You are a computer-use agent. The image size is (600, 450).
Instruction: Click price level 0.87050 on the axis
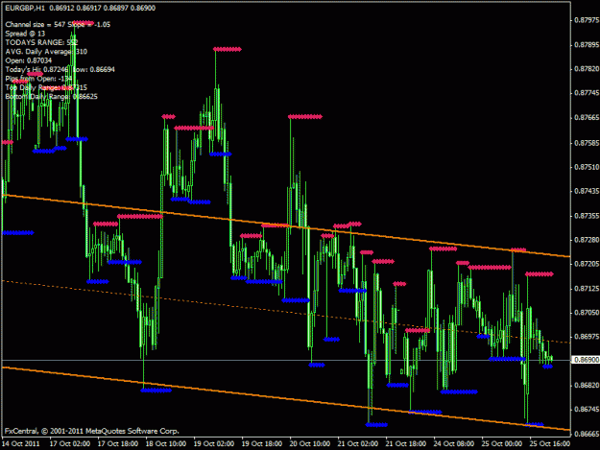tap(587, 313)
